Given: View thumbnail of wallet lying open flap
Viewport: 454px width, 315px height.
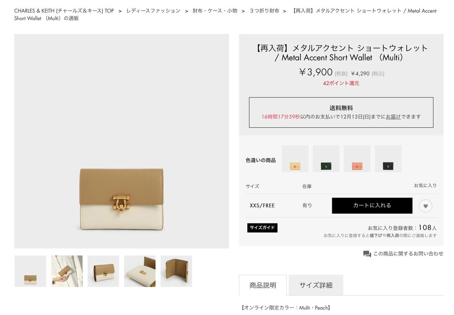Looking at the screenshot, I should click(140, 271).
